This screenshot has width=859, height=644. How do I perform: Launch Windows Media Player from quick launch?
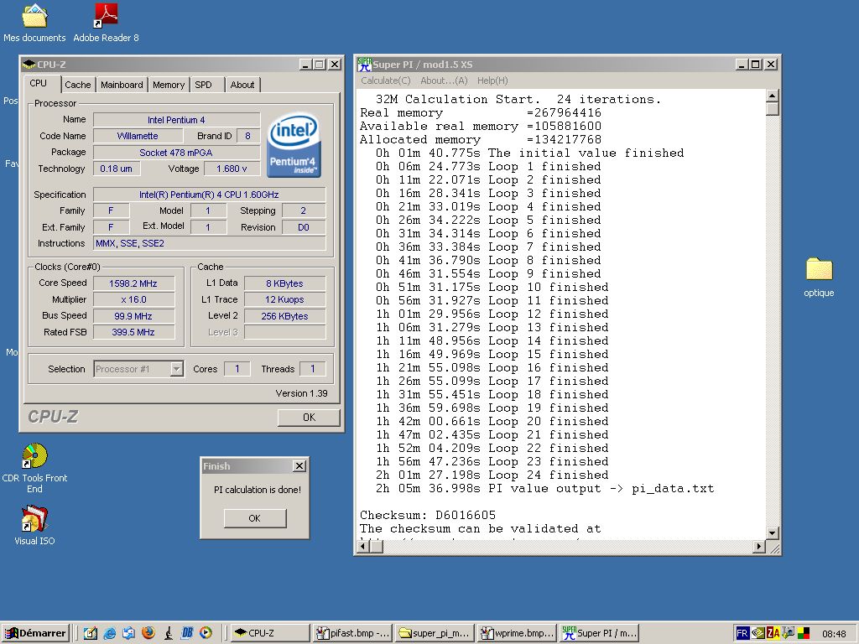coord(206,634)
